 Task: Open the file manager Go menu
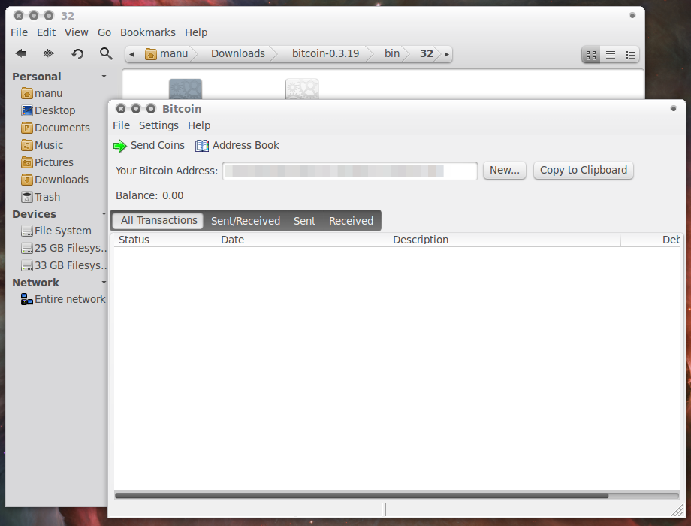point(104,32)
